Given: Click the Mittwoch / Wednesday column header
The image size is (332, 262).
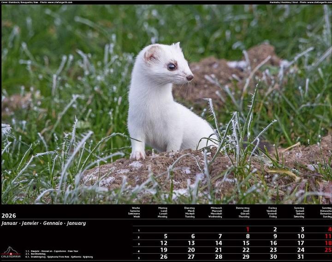Looking at the screenshot, I should (215, 212).
